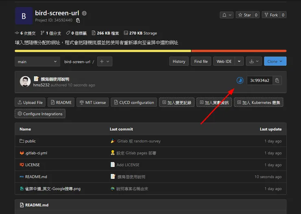The image size is (301, 214).
Task: Click the GitLab fox icon beside .gitlab-ci.yml
Action: [x=22, y=153]
